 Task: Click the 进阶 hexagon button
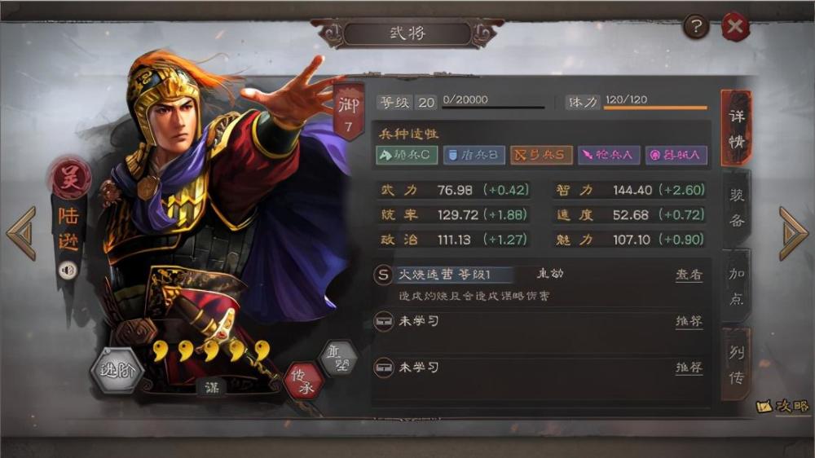pyautogui.click(x=117, y=370)
